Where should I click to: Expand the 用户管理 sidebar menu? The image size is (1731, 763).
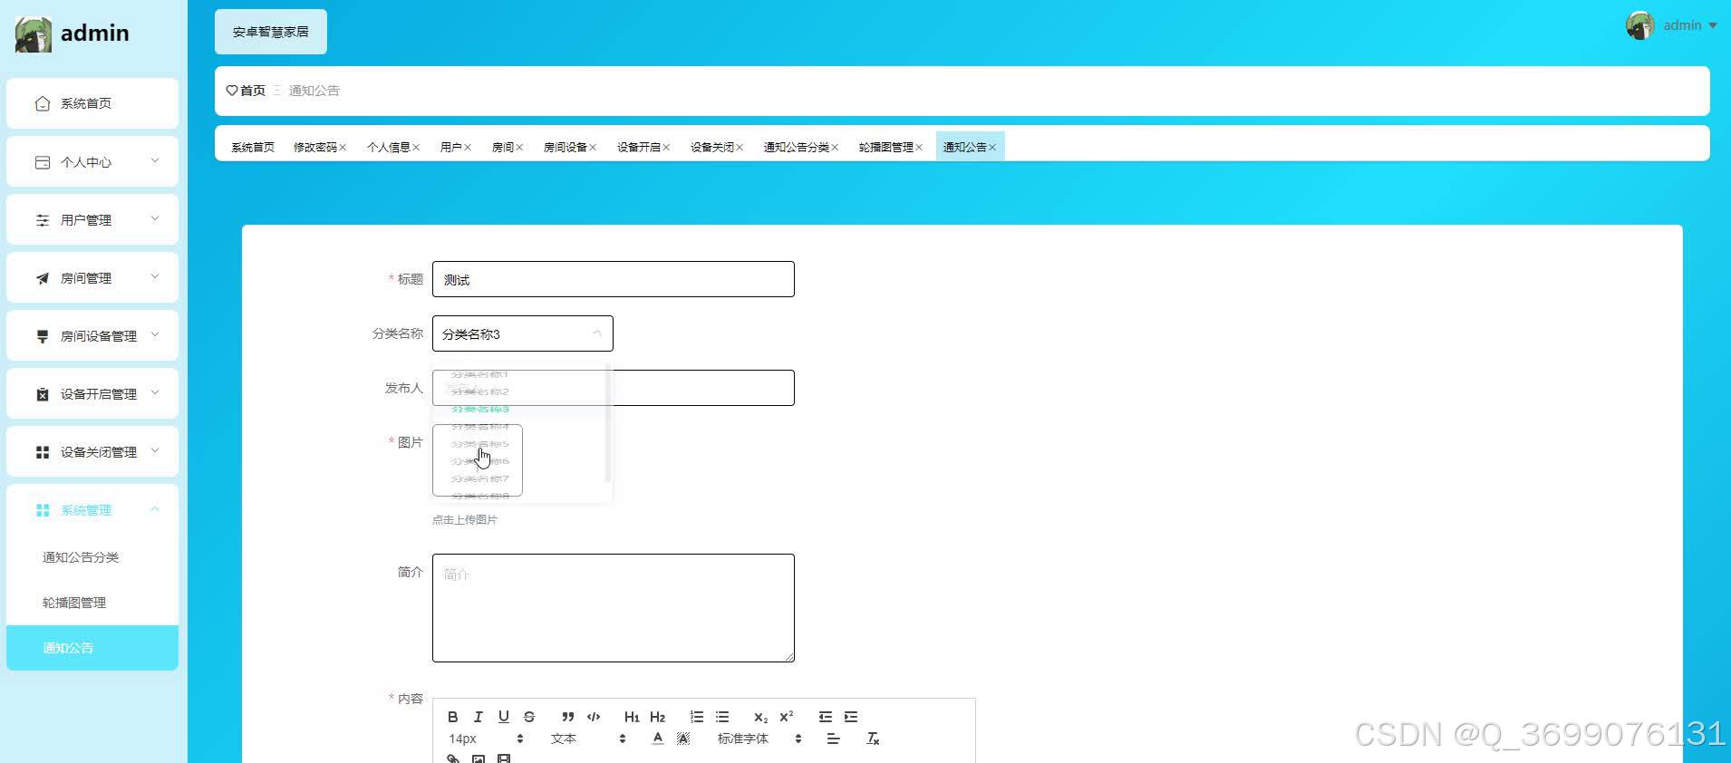point(92,219)
